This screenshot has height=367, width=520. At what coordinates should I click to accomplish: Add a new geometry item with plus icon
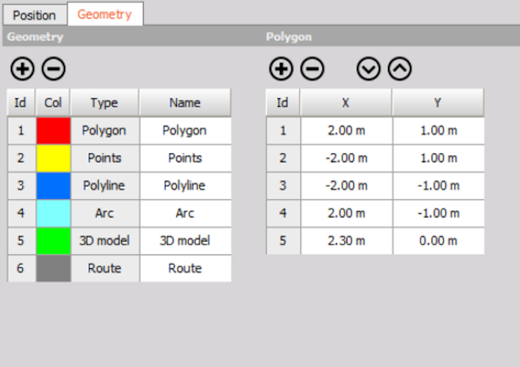pos(22,69)
